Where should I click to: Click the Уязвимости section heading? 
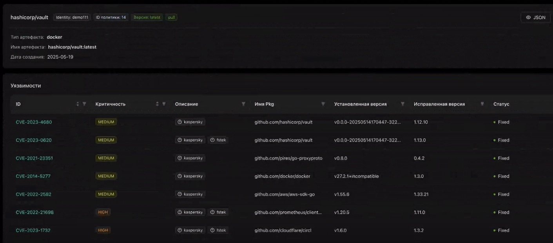pyautogui.click(x=26, y=85)
